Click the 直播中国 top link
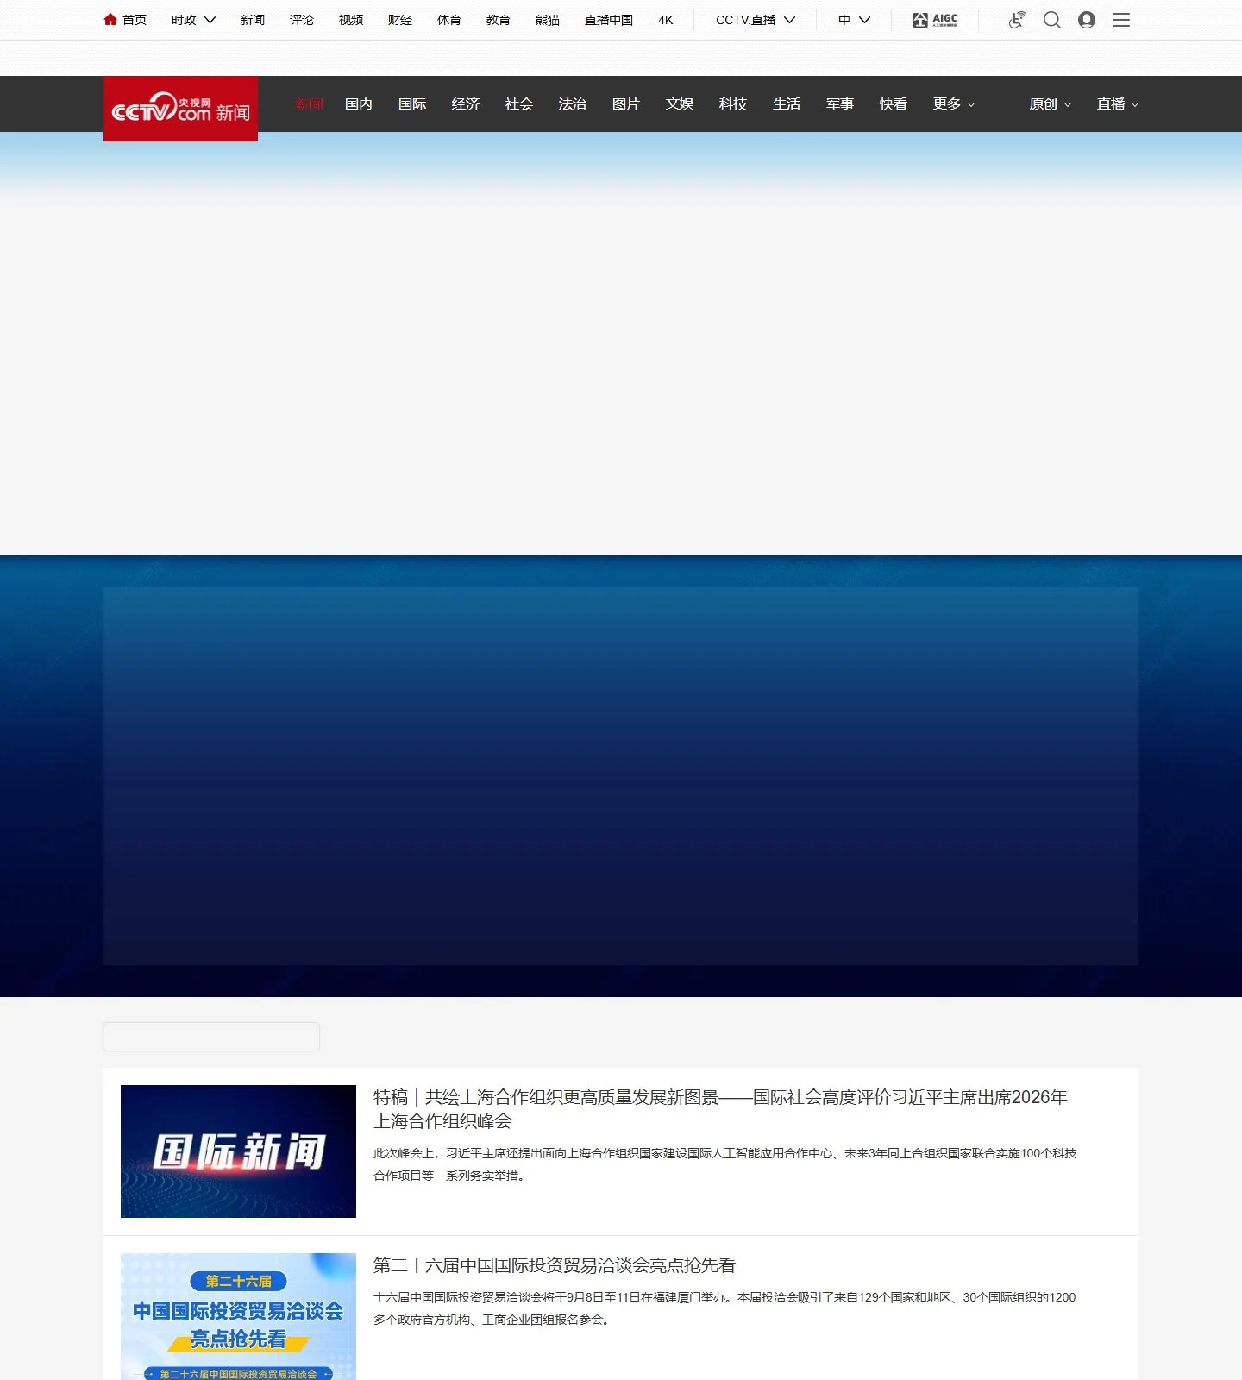Screen dimensions: 1242x1380 point(609,20)
